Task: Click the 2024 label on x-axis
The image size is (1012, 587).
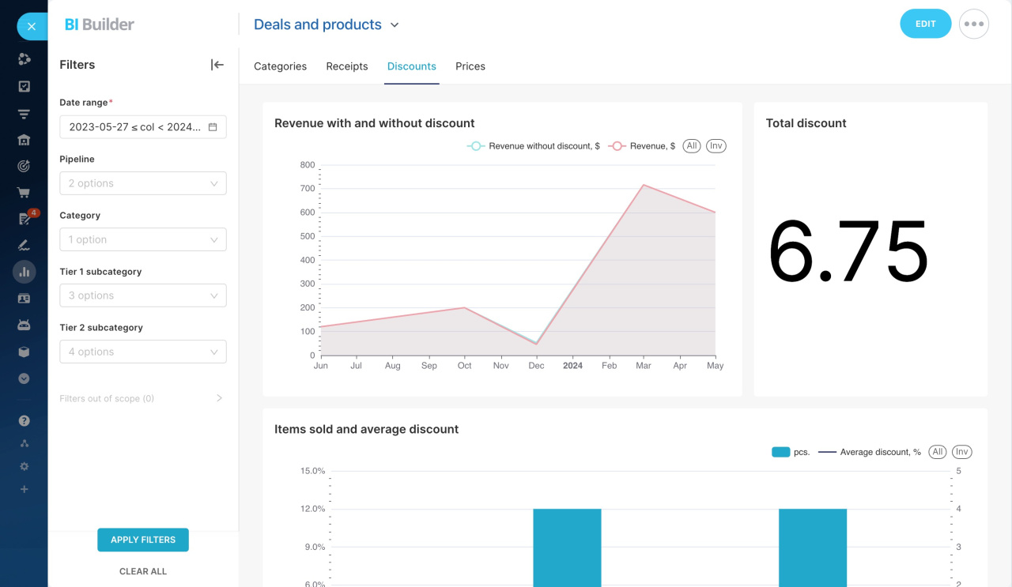Action: point(572,366)
